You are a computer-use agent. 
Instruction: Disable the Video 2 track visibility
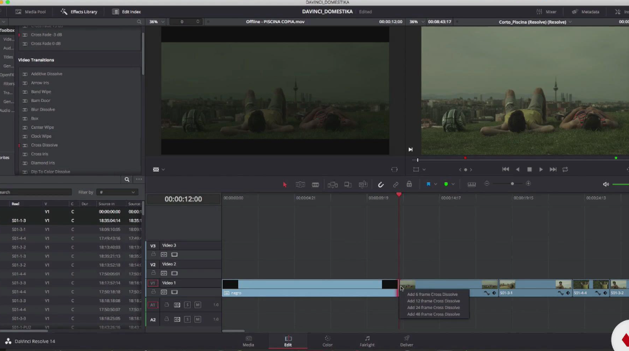tap(174, 273)
